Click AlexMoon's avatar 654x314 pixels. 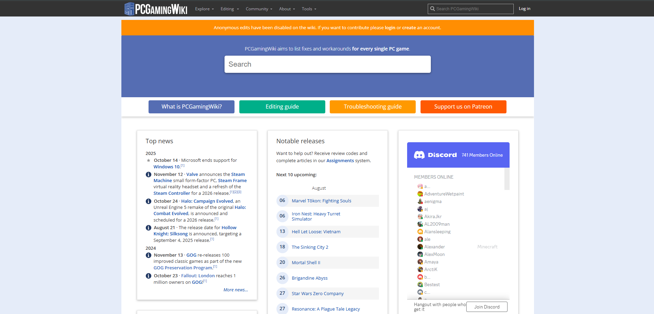[420, 255]
